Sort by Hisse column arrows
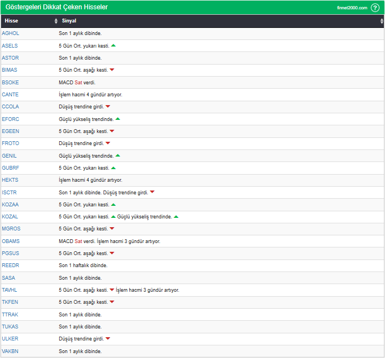The height and width of the screenshot is (358, 385). coord(56,21)
